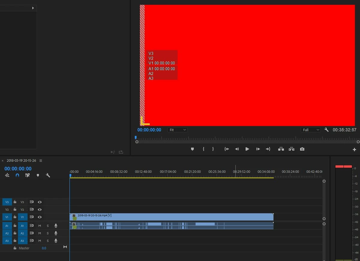Enable voice-over record on track A1
Image resolution: width=360 pixels, height=261 pixels.
click(56, 226)
